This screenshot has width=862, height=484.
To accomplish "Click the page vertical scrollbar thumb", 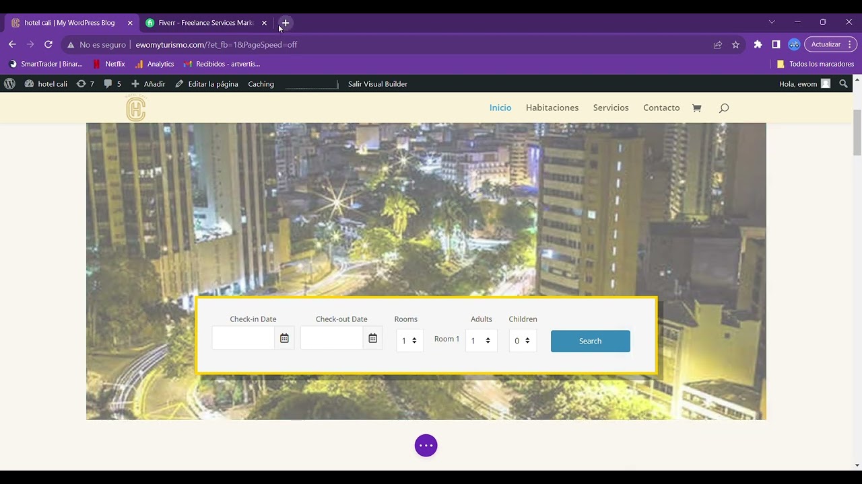I will (x=857, y=132).
